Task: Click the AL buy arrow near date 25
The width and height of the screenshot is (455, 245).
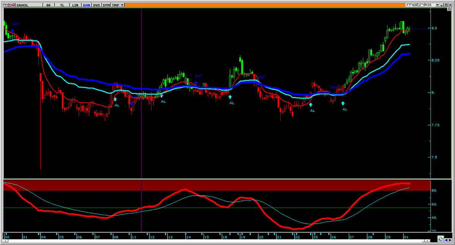Action: tap(311, 105)
